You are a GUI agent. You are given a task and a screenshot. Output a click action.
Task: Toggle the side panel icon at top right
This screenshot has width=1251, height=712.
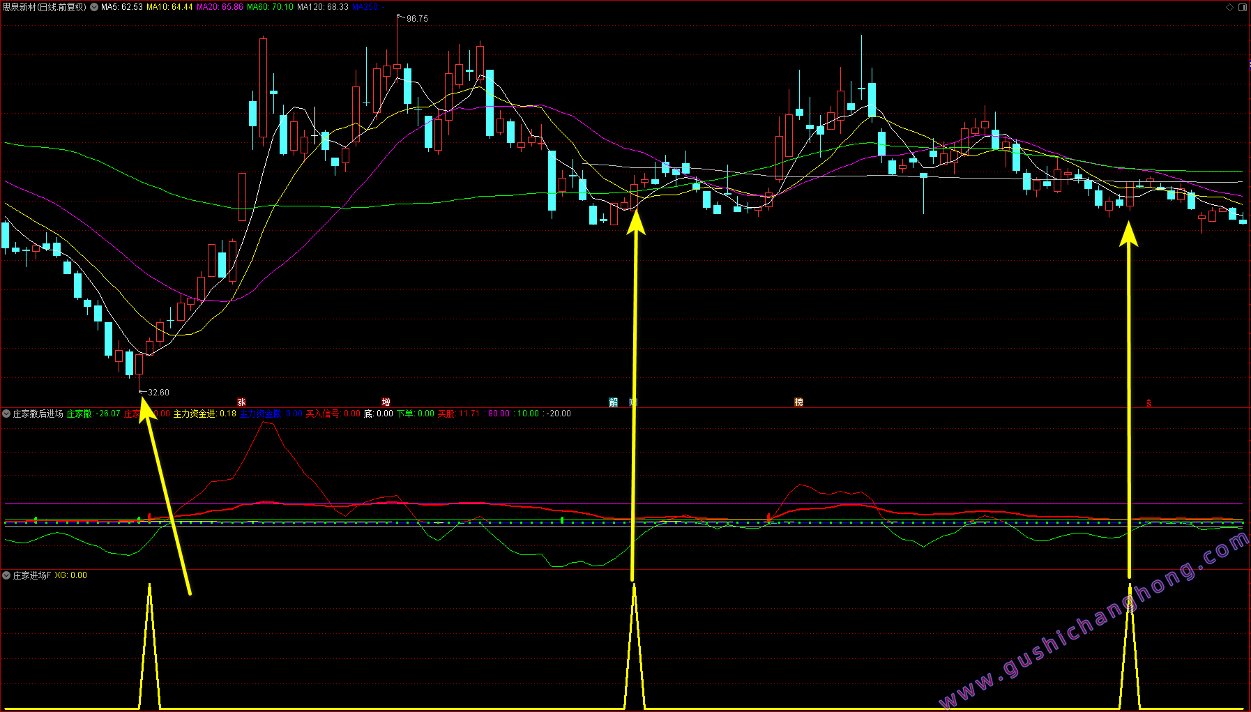[x=1242, y=7]
